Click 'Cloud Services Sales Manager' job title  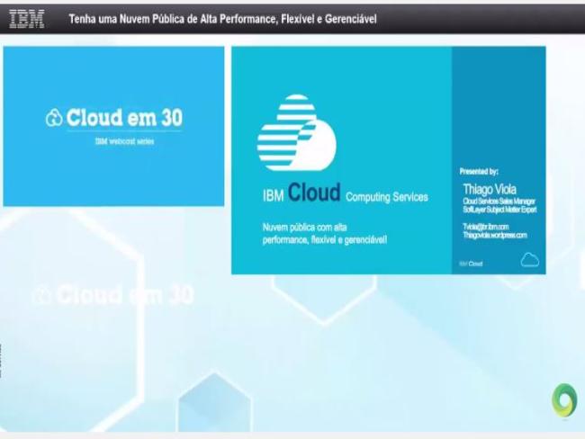pyautogui.click(x=499, y=201)
